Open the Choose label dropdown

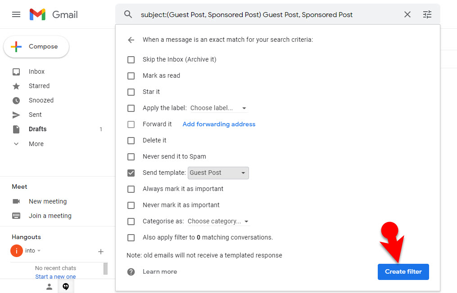[218, 108]
